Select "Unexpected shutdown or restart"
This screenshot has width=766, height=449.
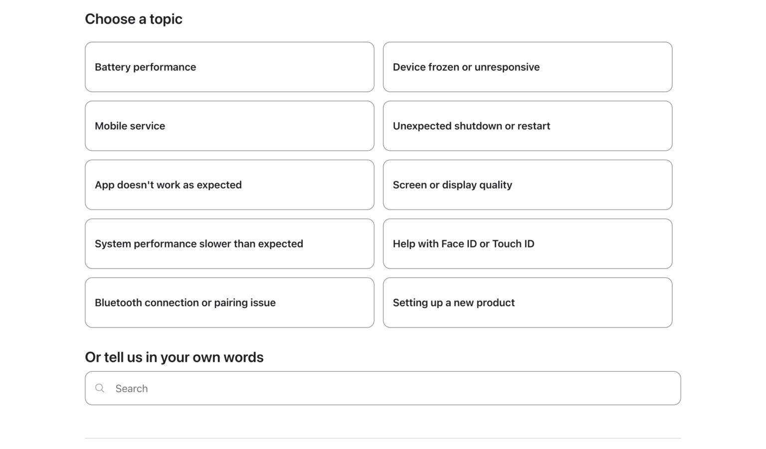coord(528,125)
